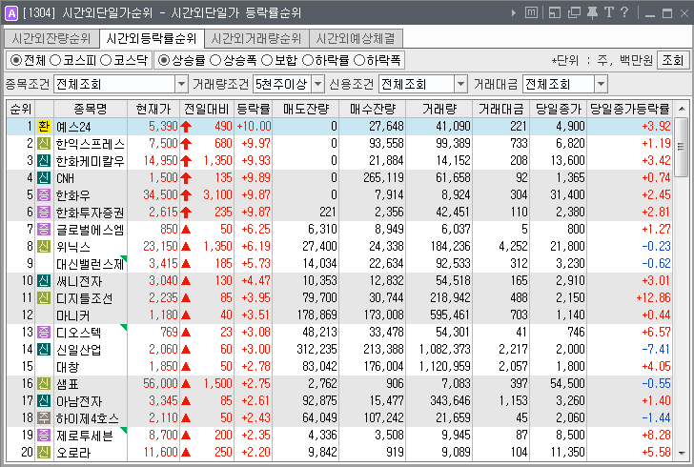Viewport: 694px width, 467px height.
Task: Click the 신 badge beside 오로라
Action: [44, 453]
